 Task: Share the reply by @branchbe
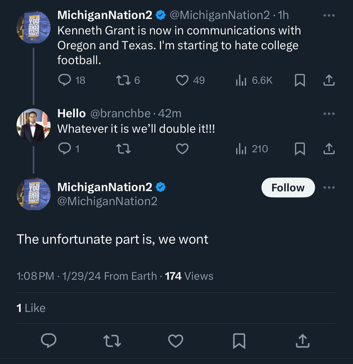click(329, 149)
